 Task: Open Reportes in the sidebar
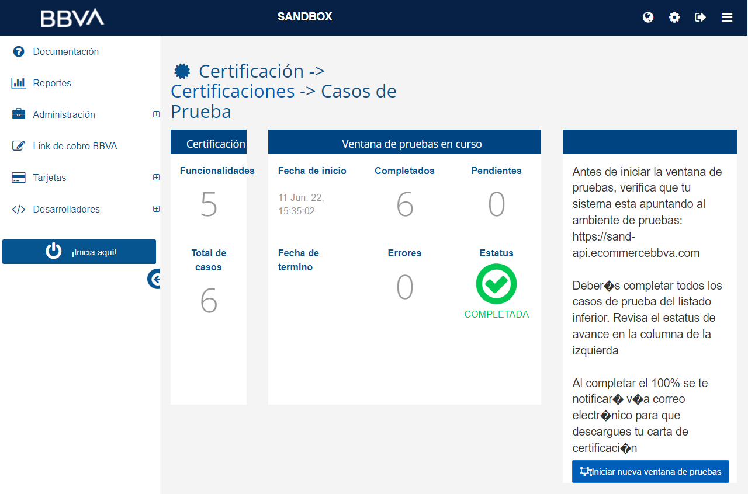point(52,83)
